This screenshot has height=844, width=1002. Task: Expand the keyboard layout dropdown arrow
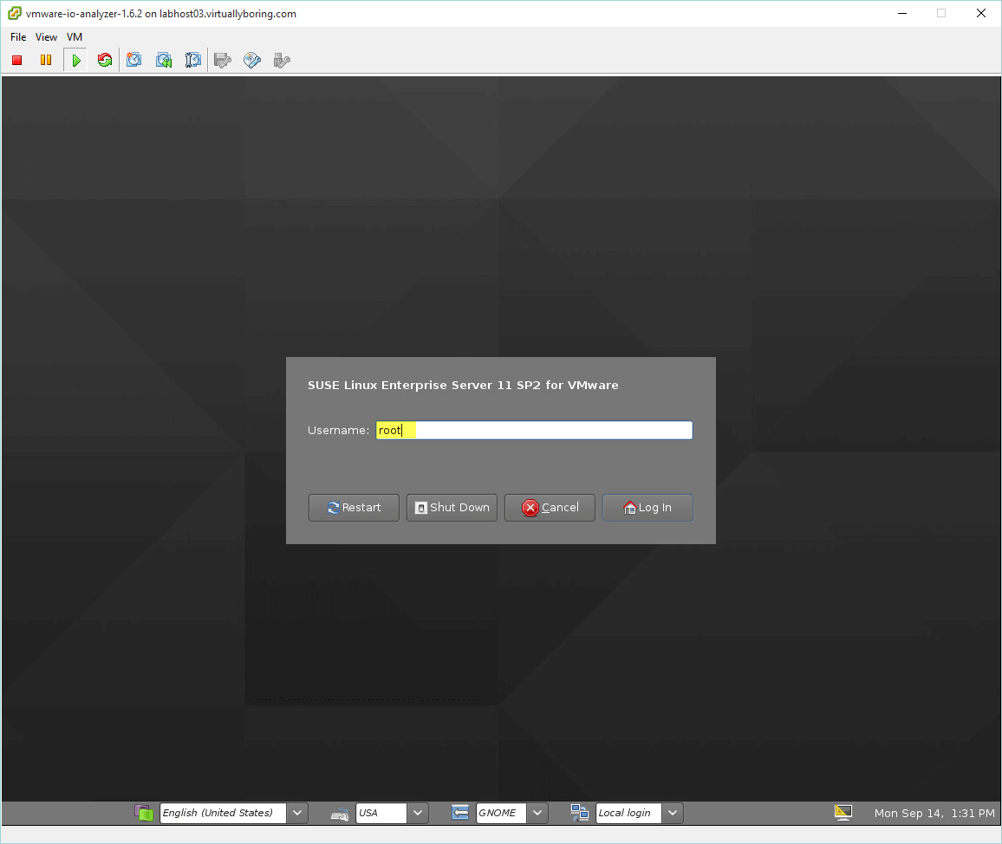tap(417, 813)
